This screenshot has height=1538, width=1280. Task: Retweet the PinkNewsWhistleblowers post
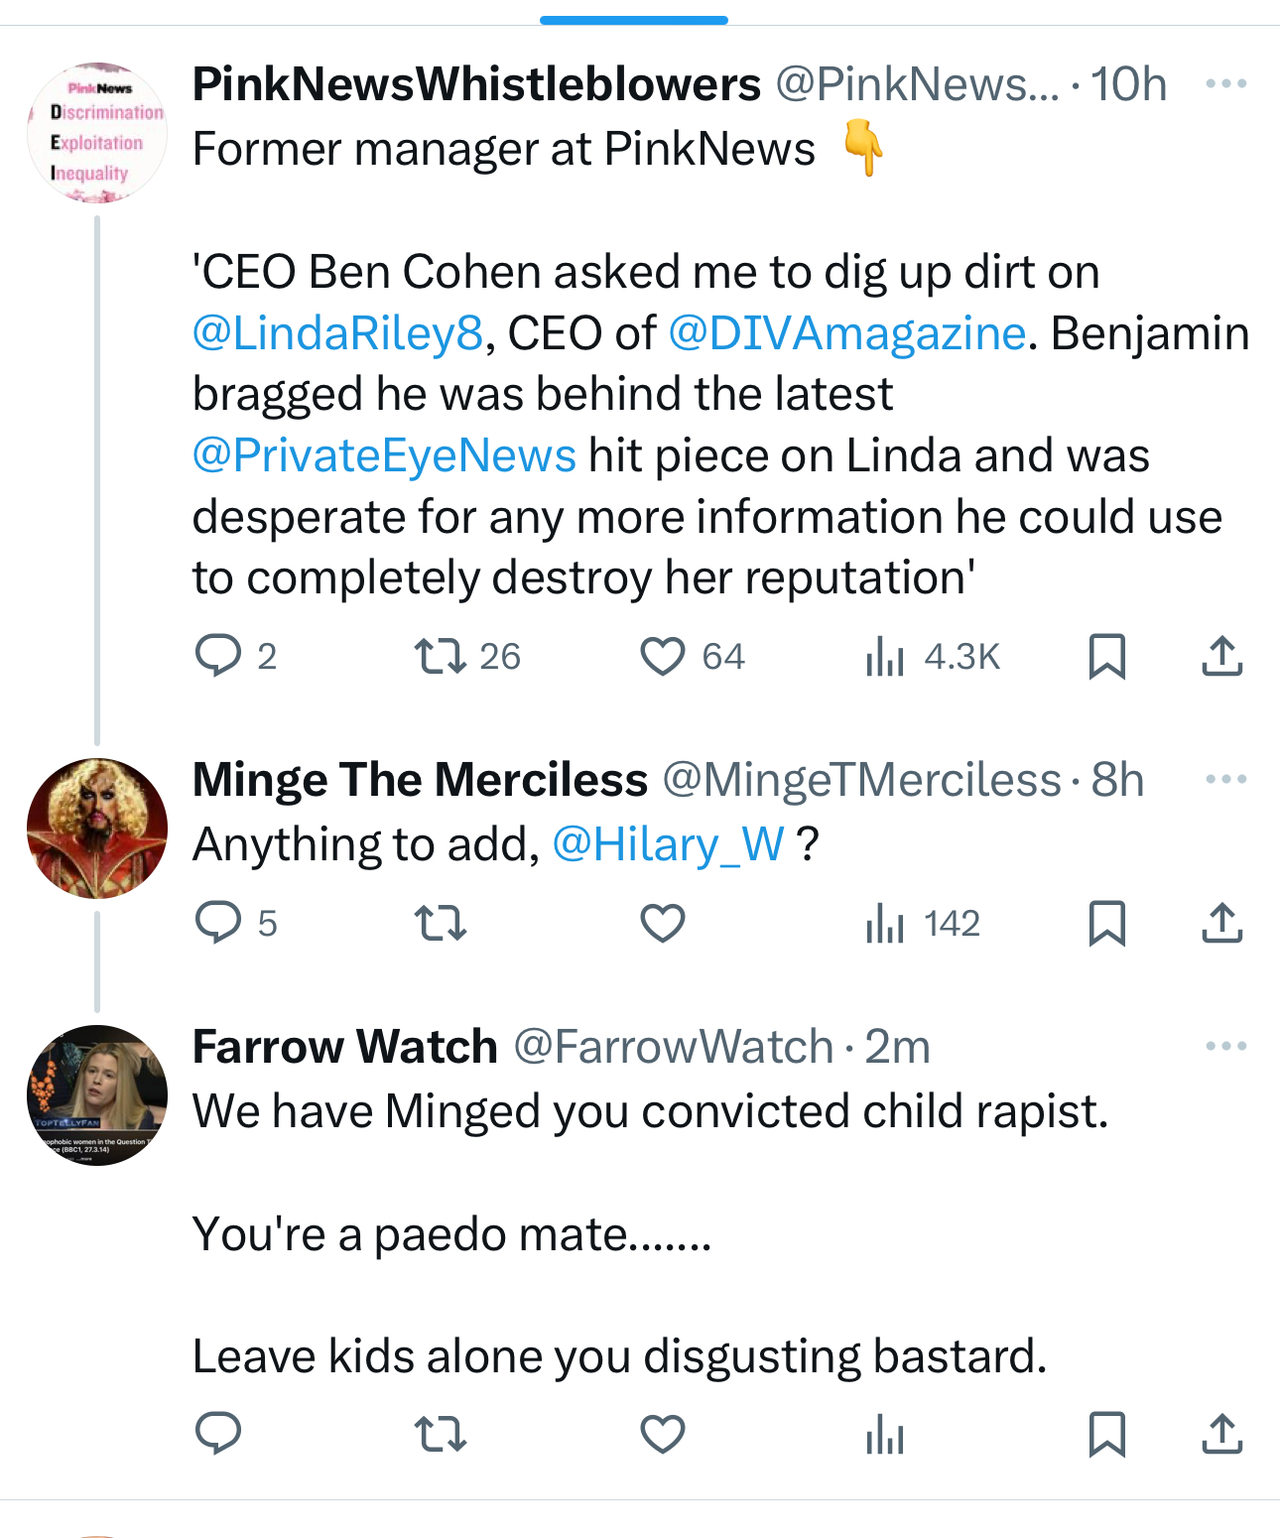pos(440,657)
